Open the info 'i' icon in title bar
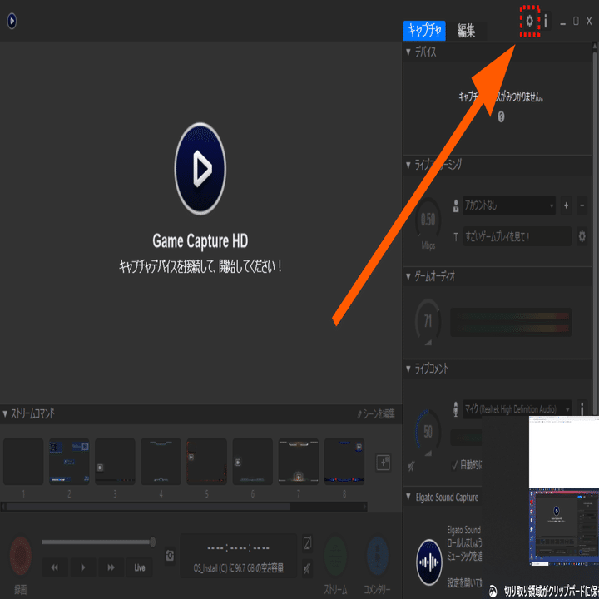 tap(546, 21)
